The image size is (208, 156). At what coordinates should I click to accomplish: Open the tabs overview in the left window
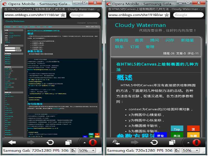[68, 142]
